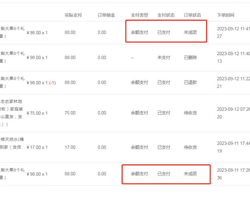Click the 订单状态 column header
250x197 pixels.
coord(192,15)
